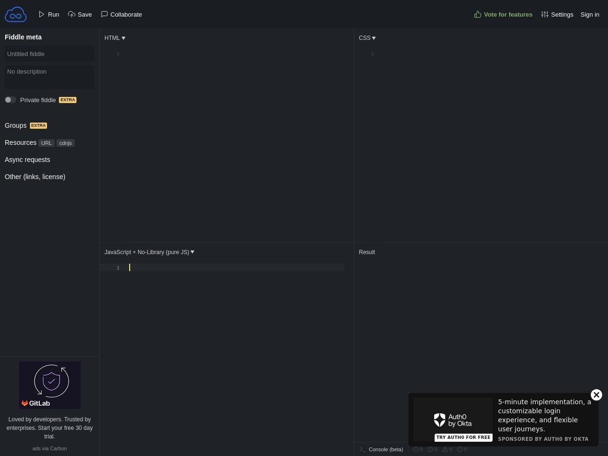
Task: Click the URL resources button
Action: pos(46,143)
